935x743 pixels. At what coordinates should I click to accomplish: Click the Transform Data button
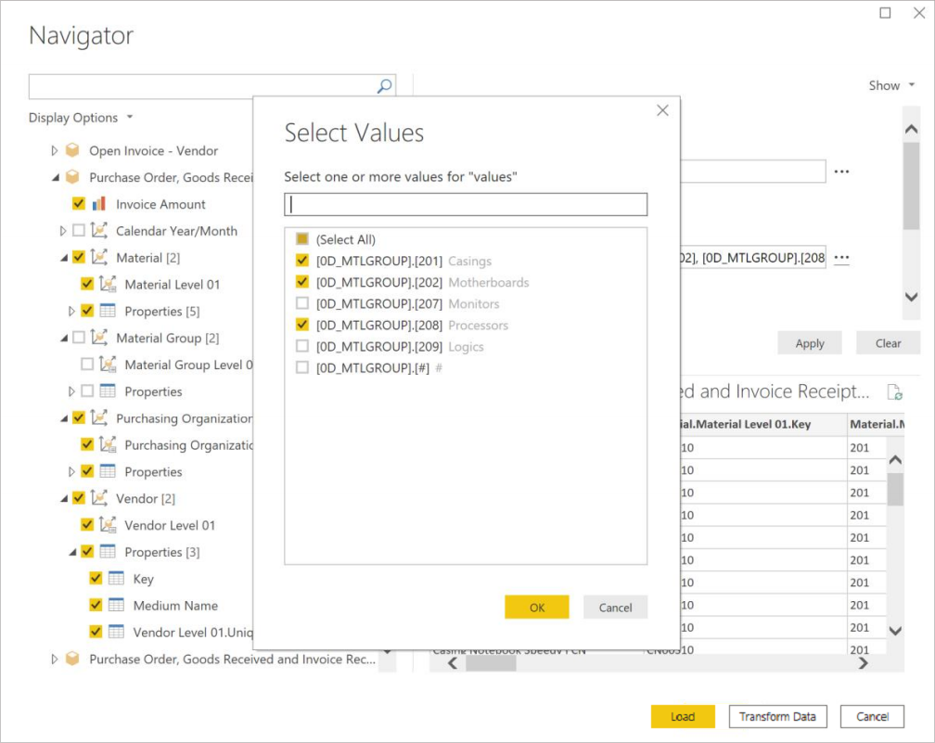tap(777, 716)
